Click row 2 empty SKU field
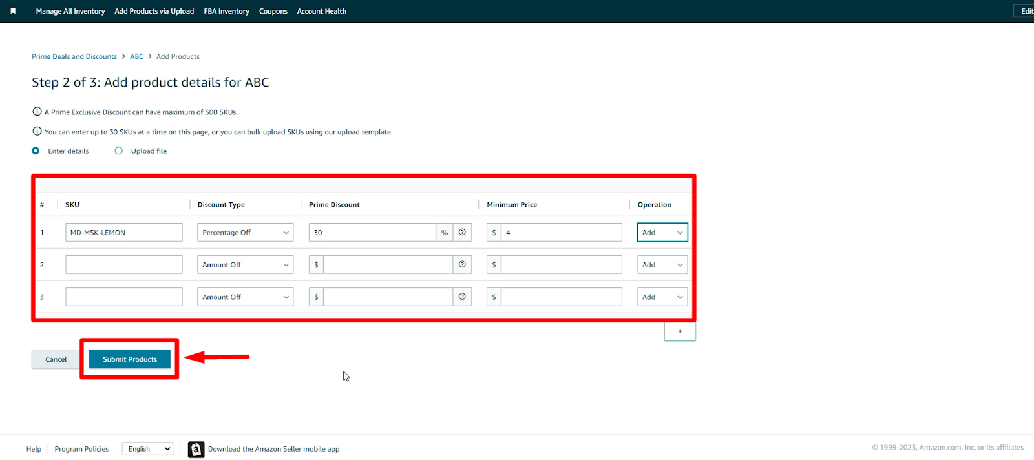This screenshot has width=1034, height=460. coord(124,265)
